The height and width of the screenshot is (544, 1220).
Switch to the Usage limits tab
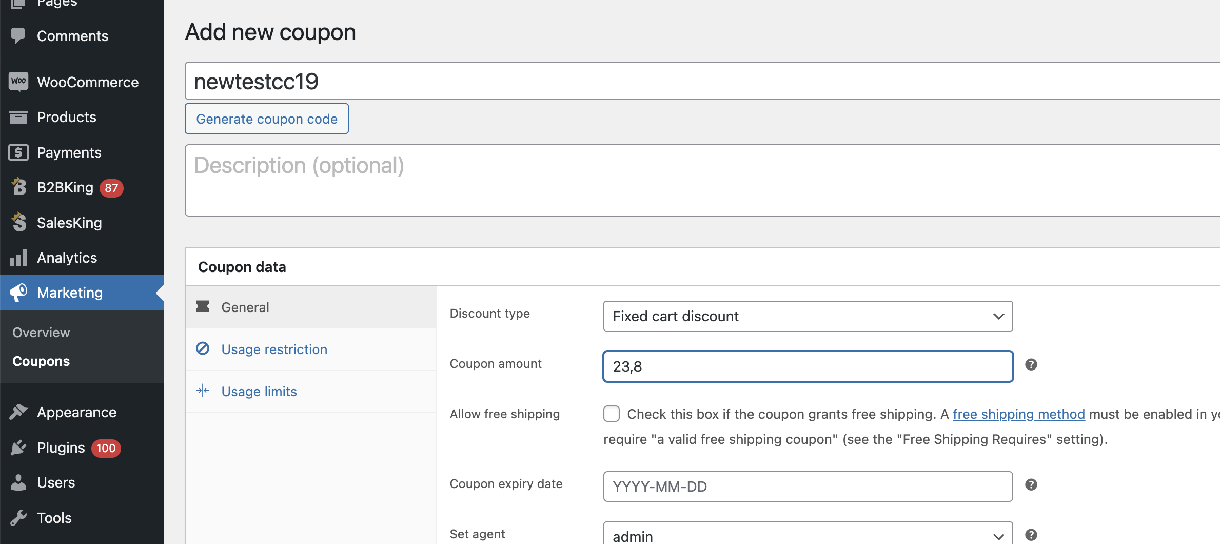click(x=311, y=391)
